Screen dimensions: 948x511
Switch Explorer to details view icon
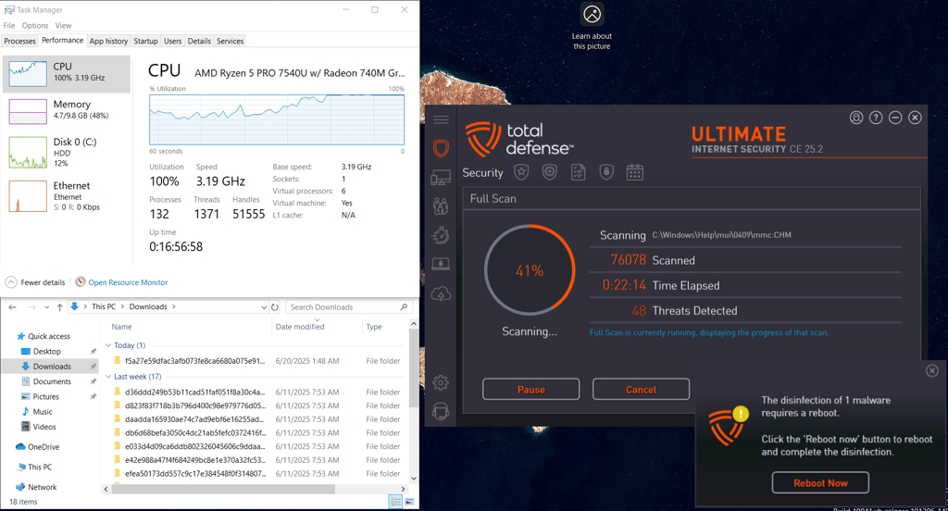click(x=395, y=502)
